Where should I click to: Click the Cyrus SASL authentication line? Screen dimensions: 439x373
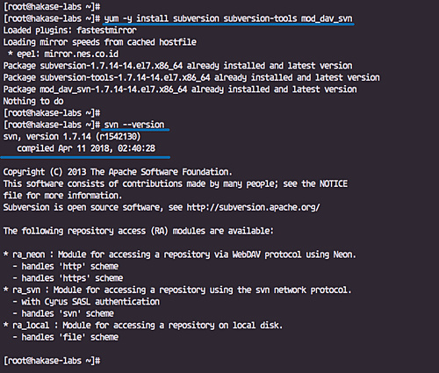pos(86,302)
